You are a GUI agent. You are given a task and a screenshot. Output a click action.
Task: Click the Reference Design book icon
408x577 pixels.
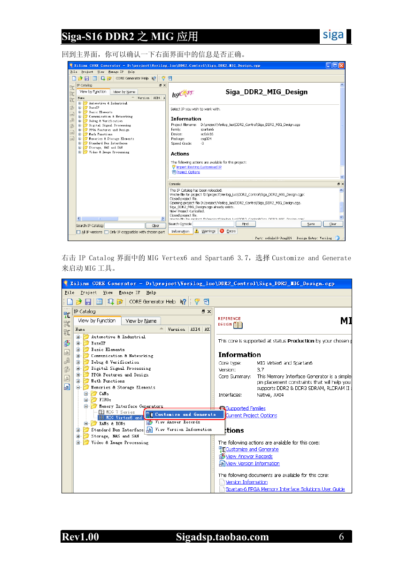[x=238, y=325]
